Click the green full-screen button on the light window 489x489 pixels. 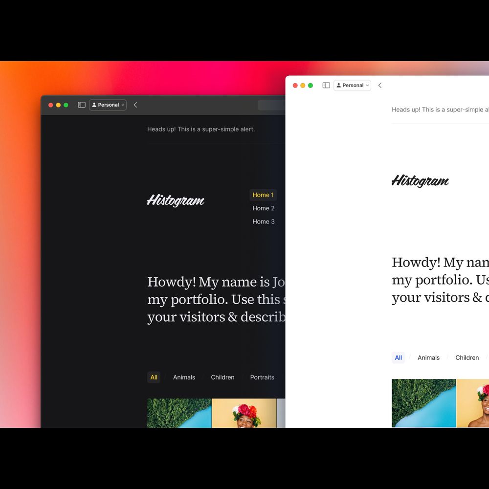311,85
